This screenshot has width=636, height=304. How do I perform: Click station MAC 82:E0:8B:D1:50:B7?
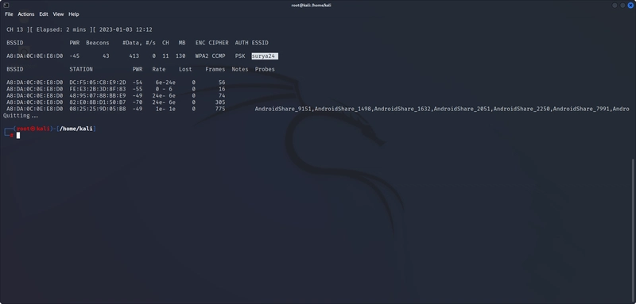coord(98,102)
